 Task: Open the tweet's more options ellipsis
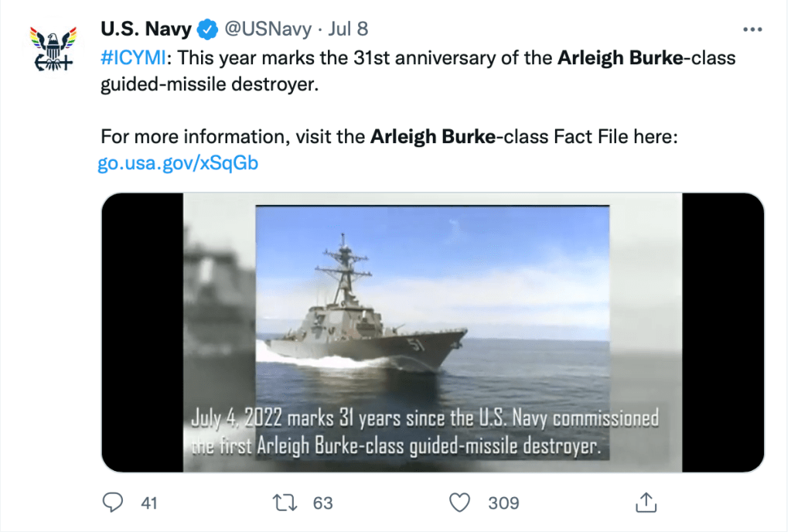click(752, 29)
